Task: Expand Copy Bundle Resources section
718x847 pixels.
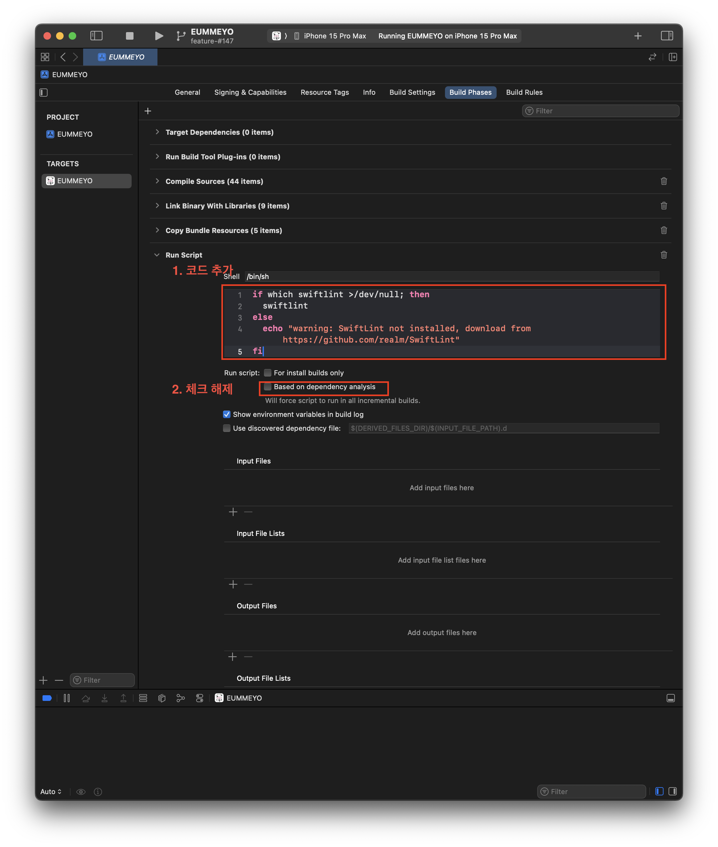Action: [157, 230]
